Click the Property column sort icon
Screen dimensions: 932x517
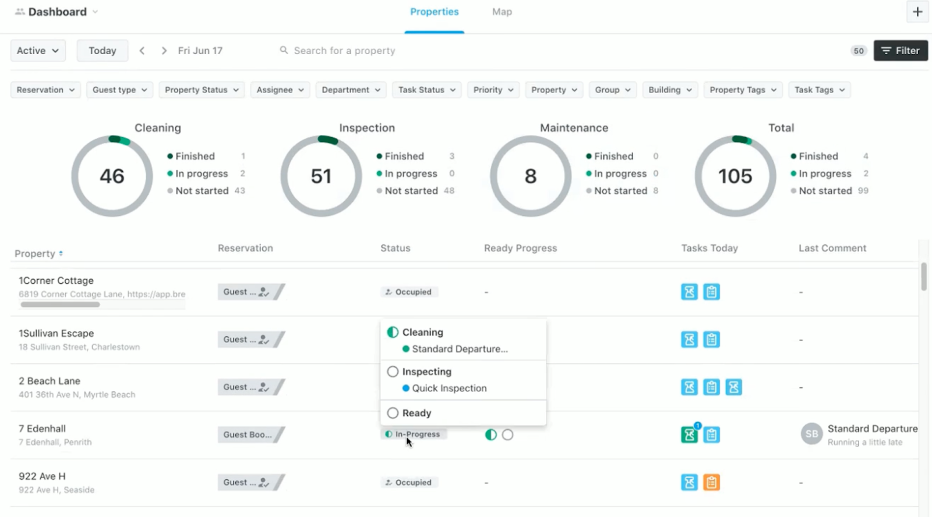point(61,254)
